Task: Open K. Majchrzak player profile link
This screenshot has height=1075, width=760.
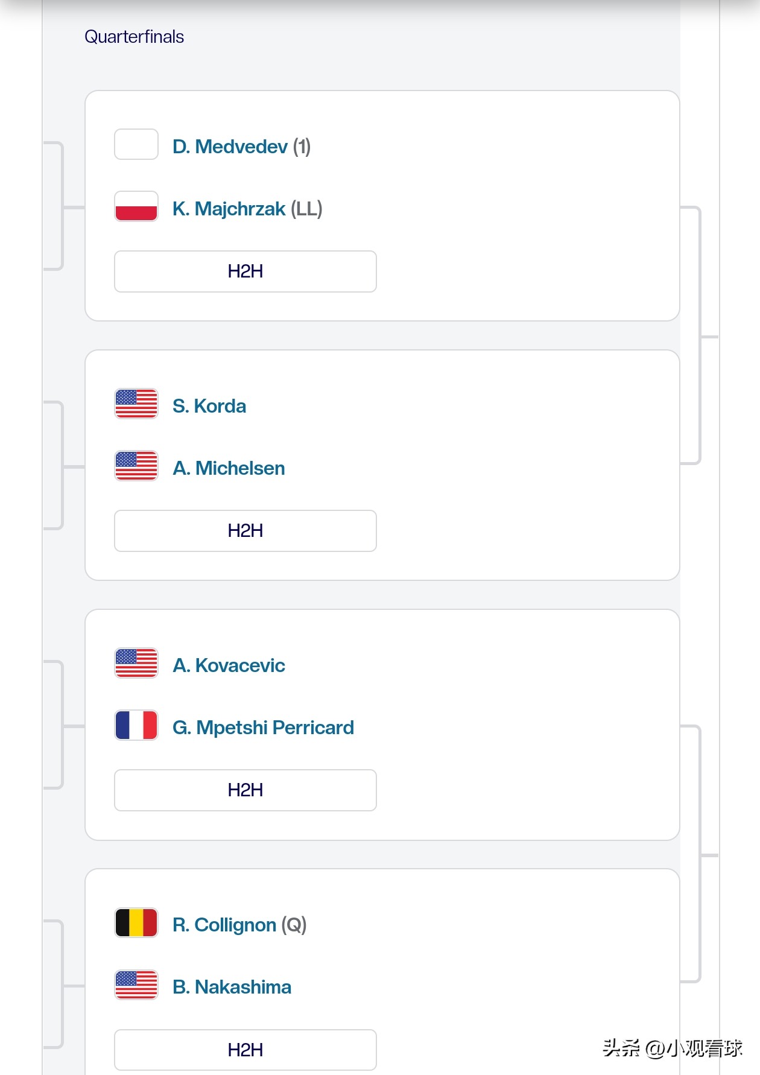Action: click(x=229, y=209)
